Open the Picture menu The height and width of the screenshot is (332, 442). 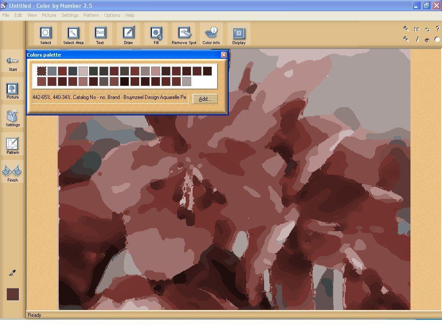(49, 15)
